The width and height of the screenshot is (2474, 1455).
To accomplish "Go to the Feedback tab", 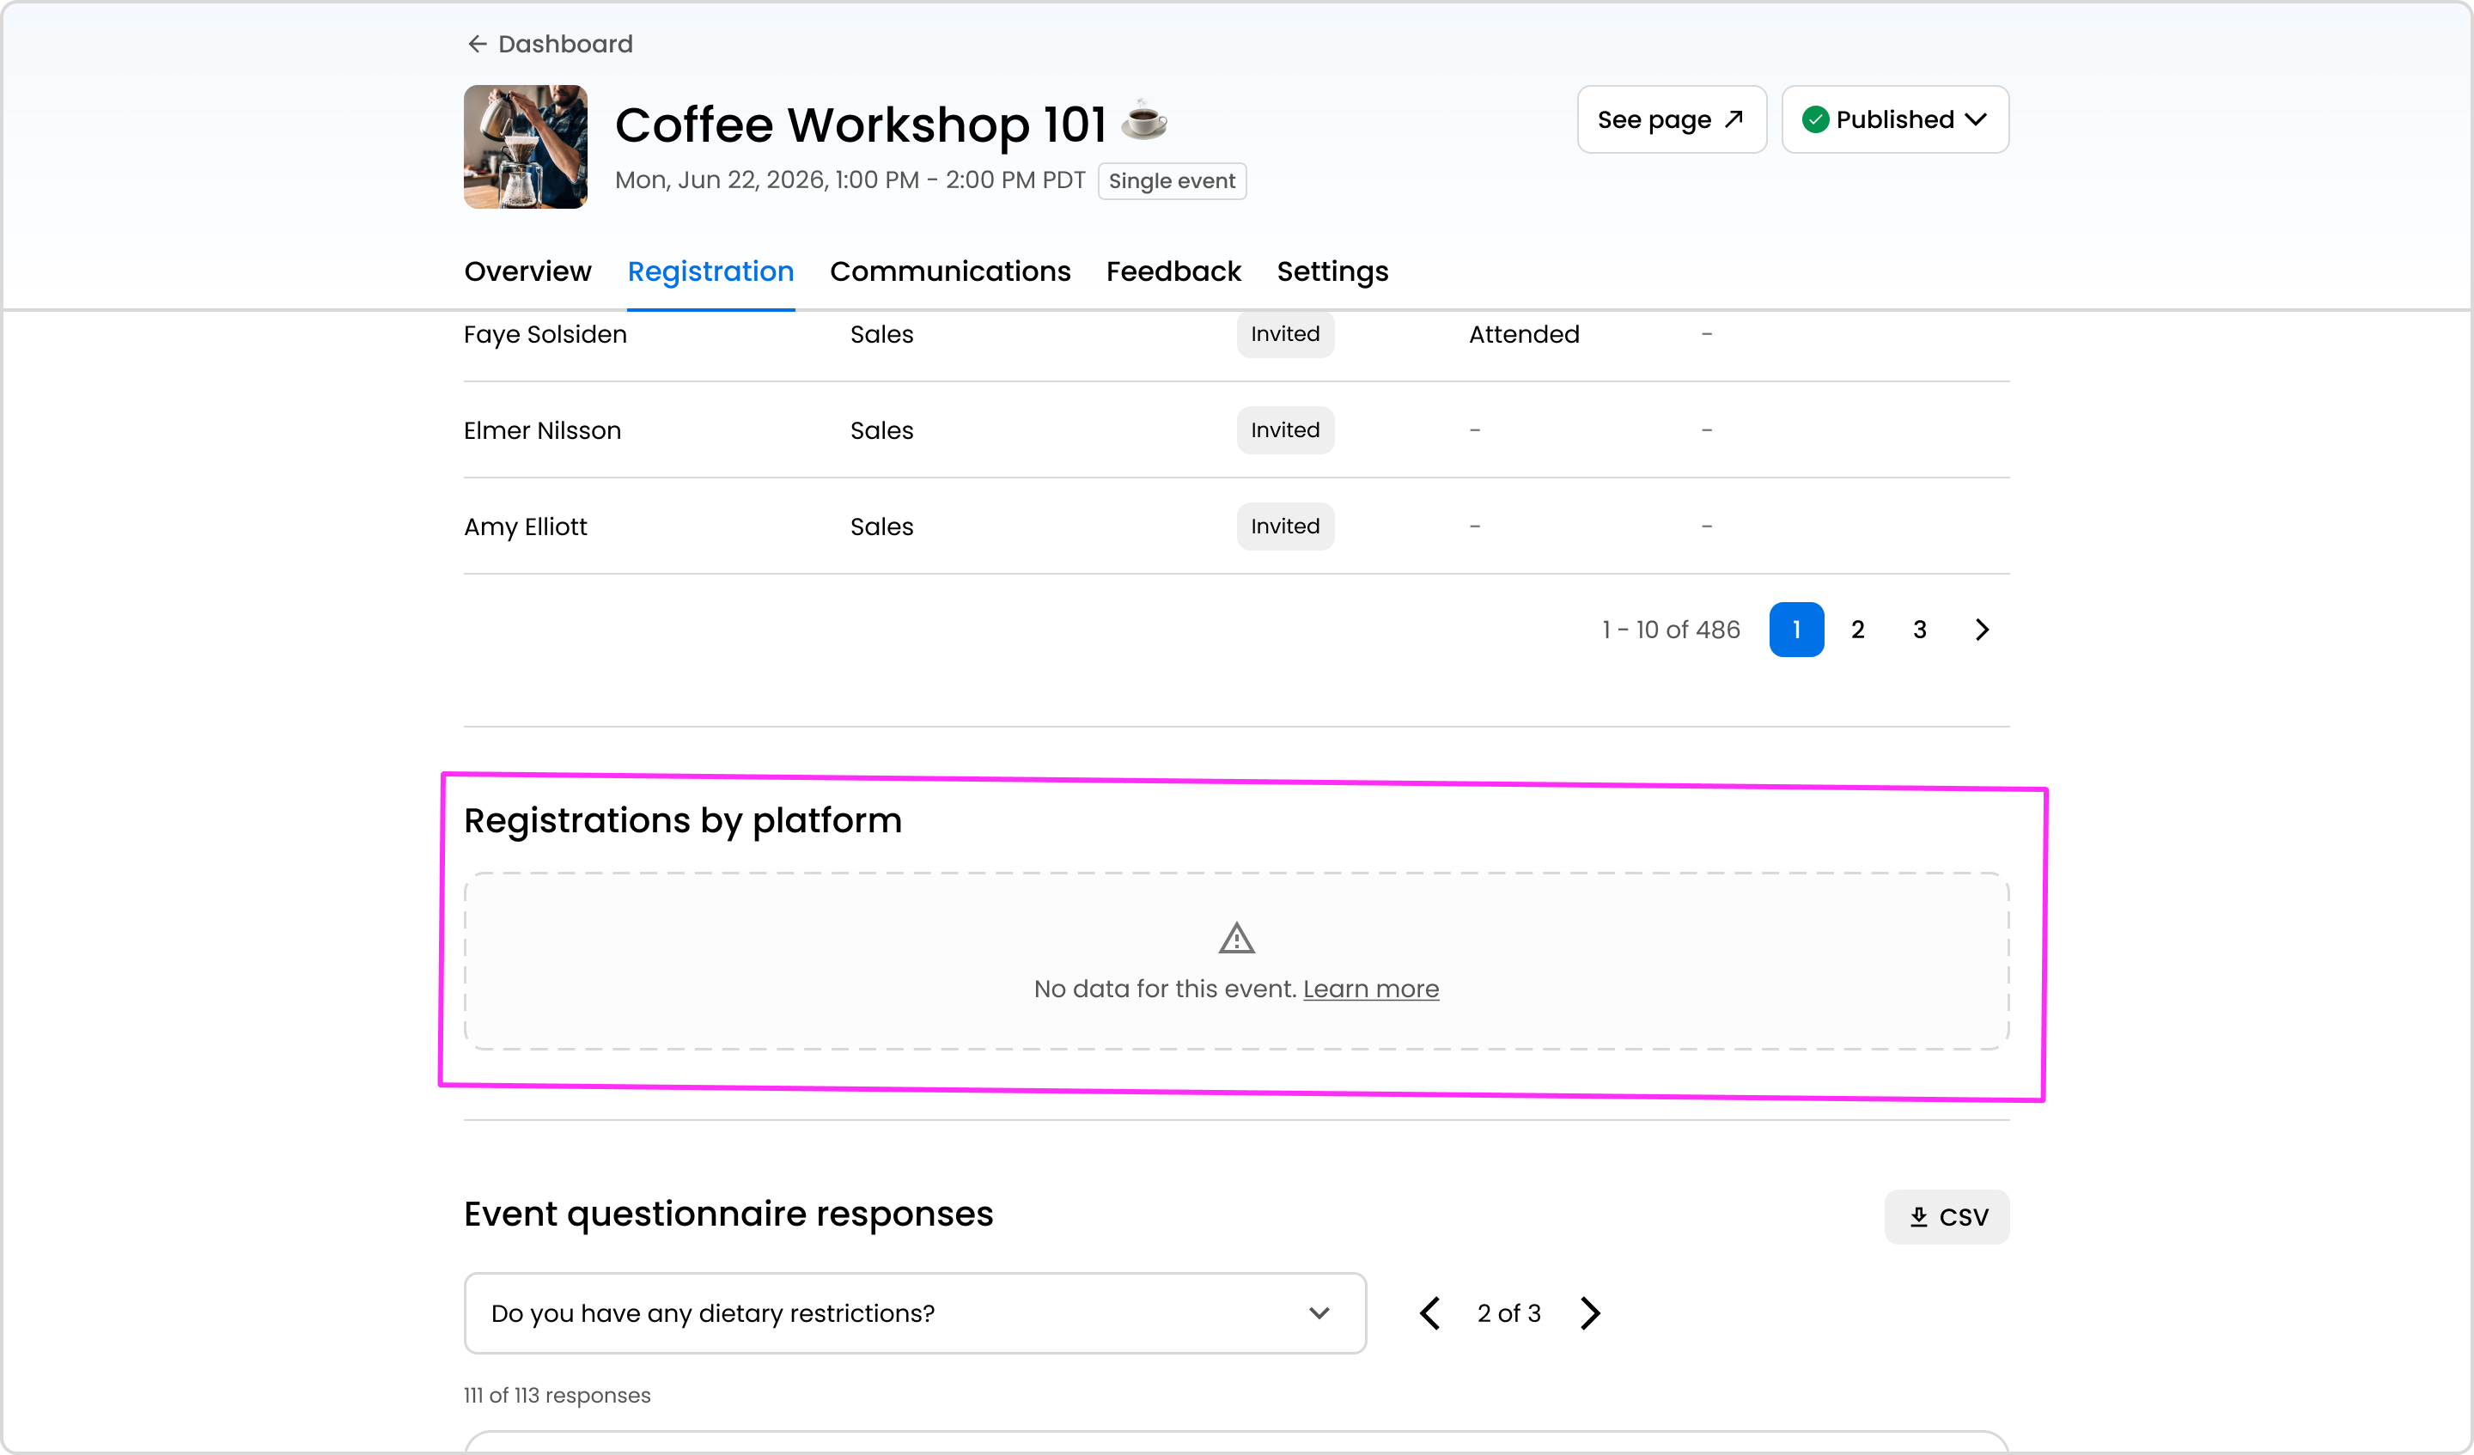I will (x=1173, y=271).
